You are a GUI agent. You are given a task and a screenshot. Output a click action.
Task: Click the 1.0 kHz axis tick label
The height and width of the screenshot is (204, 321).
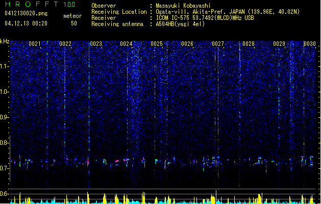point(4,92)
